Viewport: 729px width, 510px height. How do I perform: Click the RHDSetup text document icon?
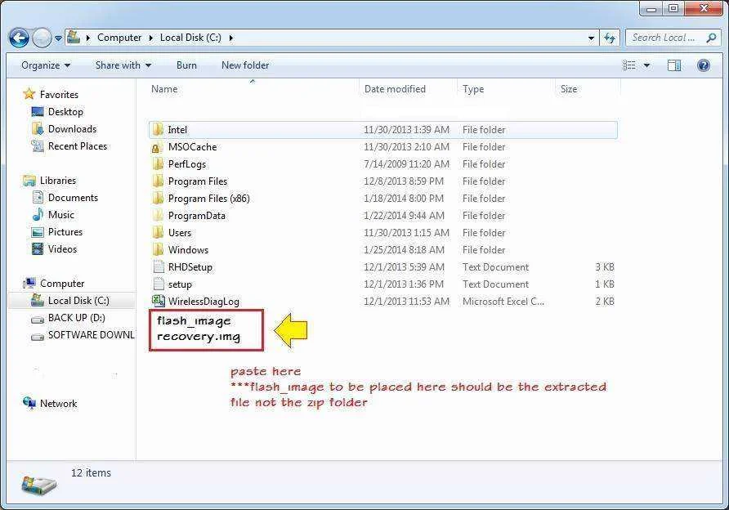158,267
